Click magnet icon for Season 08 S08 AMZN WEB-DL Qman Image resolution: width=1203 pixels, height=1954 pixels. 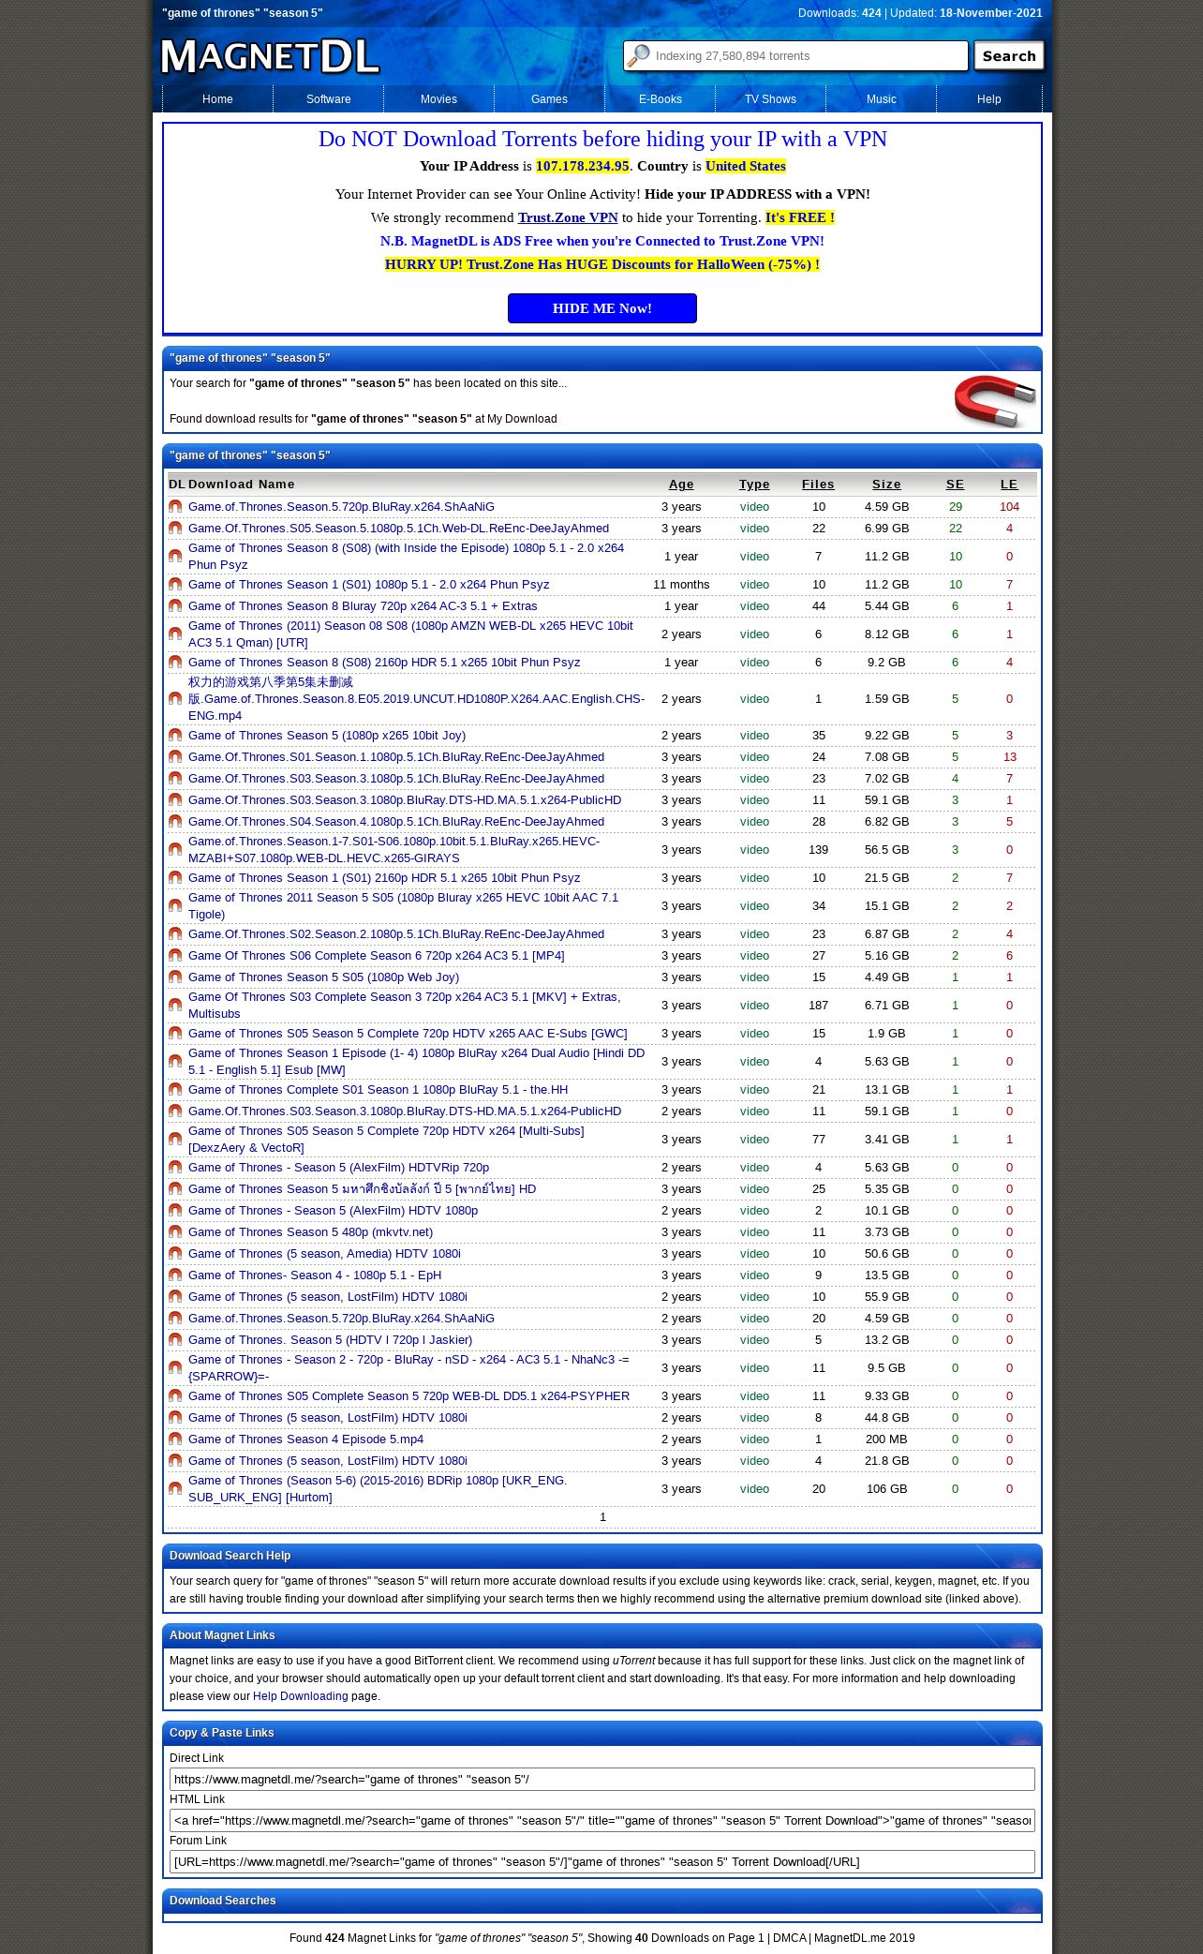(x=175, y=634)
